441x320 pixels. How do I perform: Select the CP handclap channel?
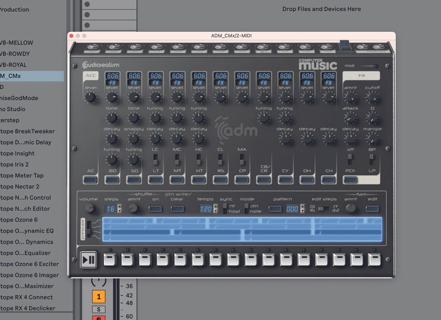point(242,180)
